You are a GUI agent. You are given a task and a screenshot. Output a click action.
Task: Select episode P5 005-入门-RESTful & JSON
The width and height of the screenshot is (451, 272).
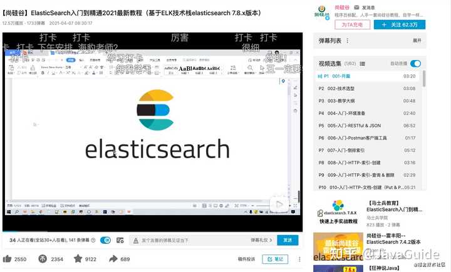tap(366, 126)
